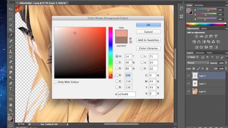Select the Lab a radio button
228x128 pixels.
coord(142,63)
